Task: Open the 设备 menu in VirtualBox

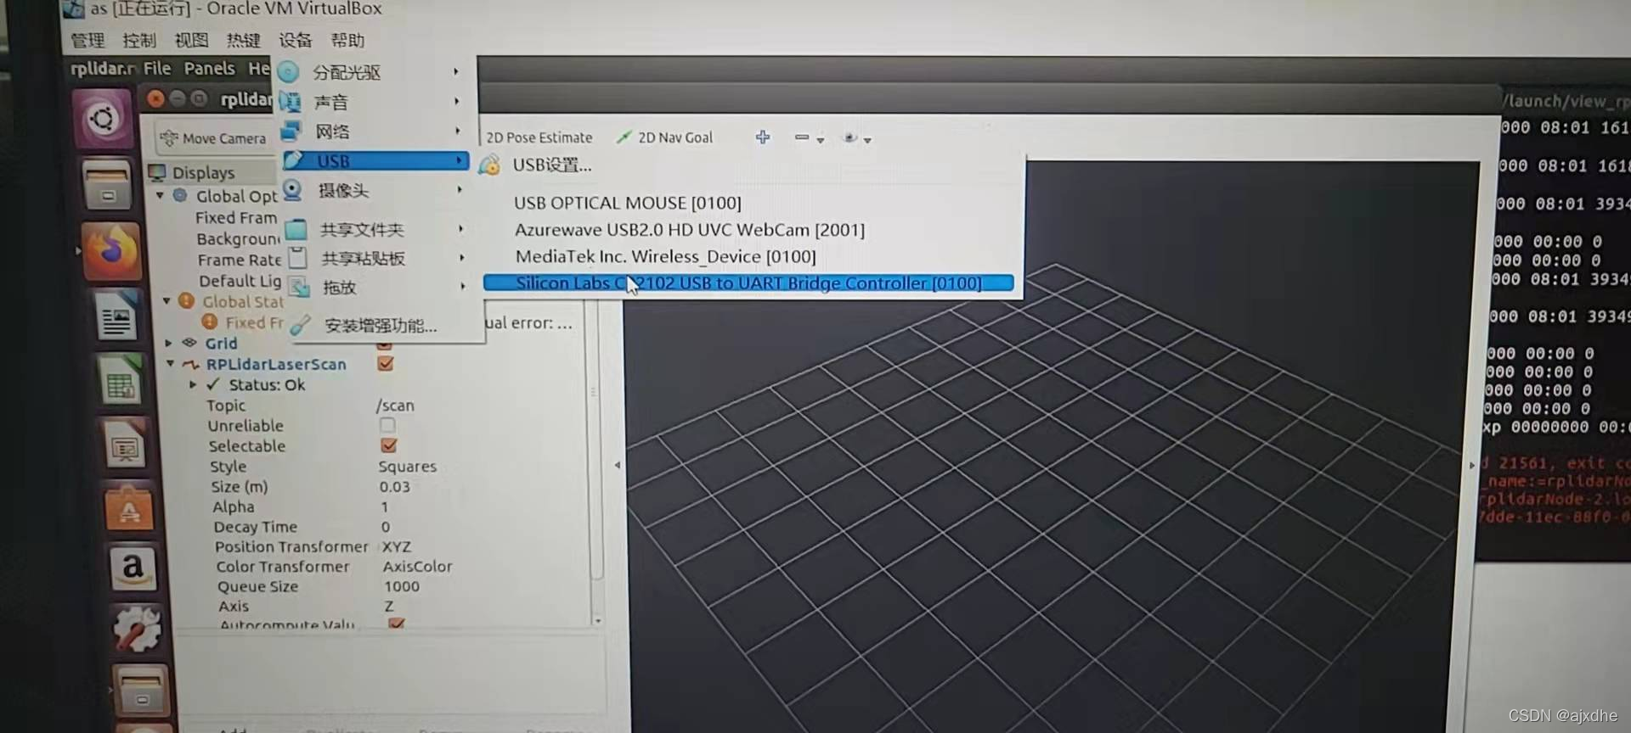Action: (296, 40)
